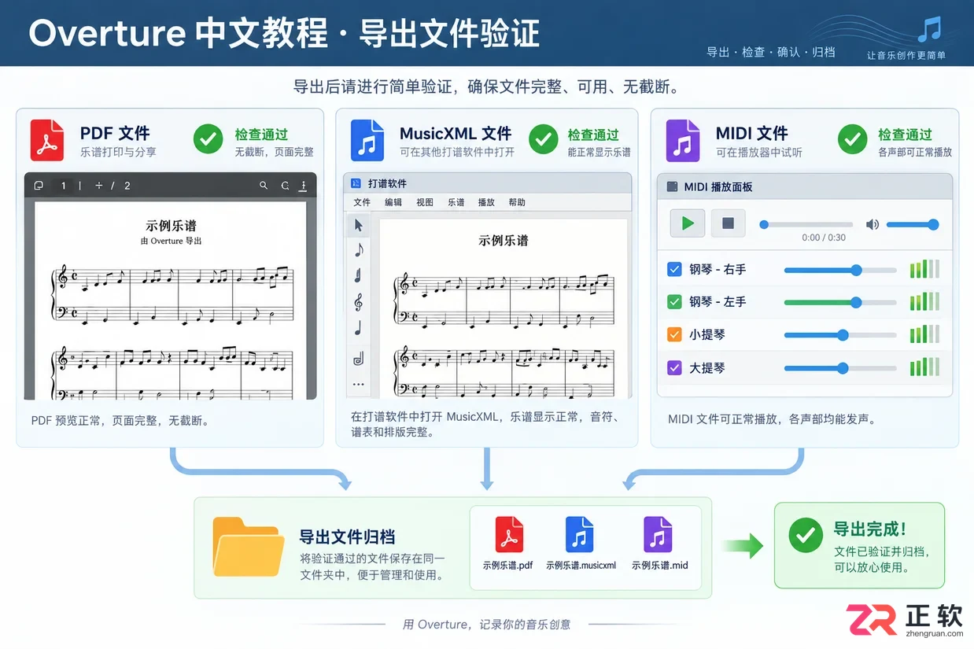Click the zoom icon beside the PDF page number
This screenshot has height=649, width=974.
[x=99, y=186]
